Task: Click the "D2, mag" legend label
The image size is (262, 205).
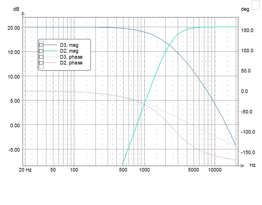Action: (x=69, y=51)
